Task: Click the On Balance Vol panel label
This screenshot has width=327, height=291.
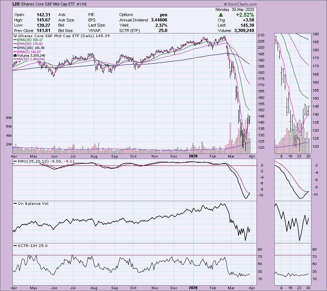Action: click(x=31, y=204)
